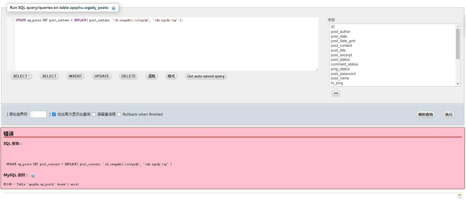Select post_title in the fields list
The width and height of the screenshot is (466, 200).
click(x=393, y=50)
